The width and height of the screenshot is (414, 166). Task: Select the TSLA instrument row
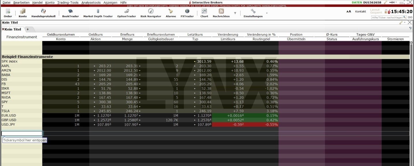coord(206,111)
